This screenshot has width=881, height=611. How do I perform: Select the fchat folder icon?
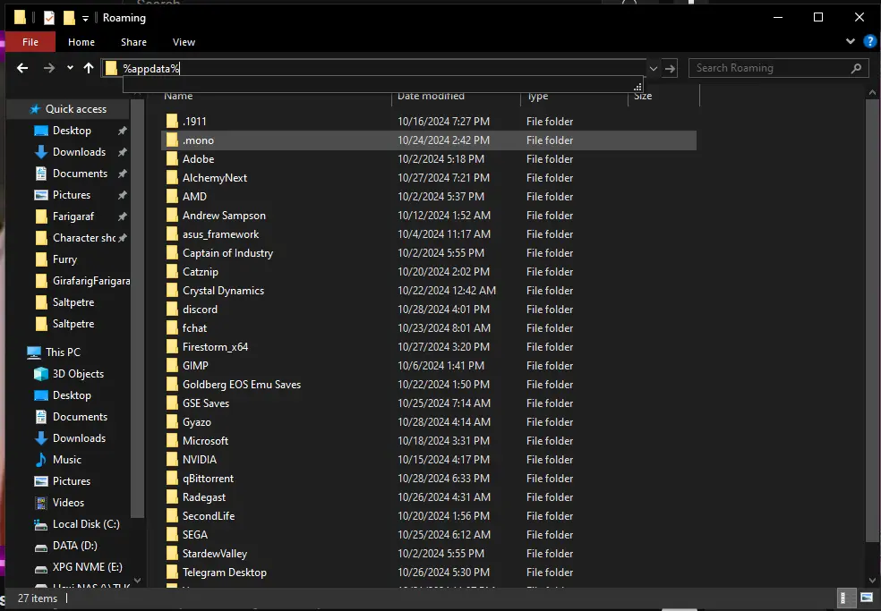click(x=172, y=328)
